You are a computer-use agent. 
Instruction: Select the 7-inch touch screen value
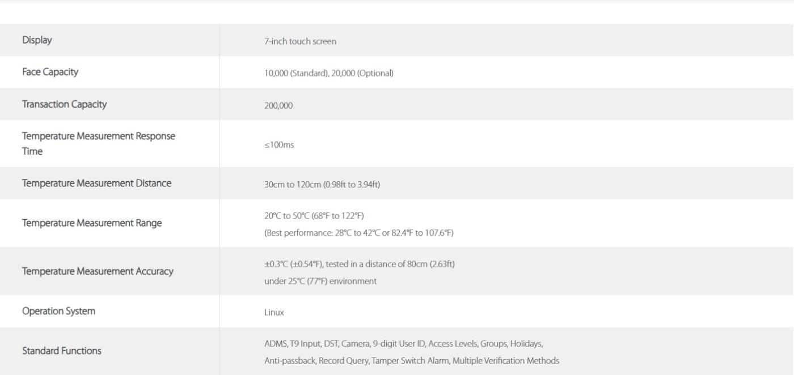tap(301, 41)
